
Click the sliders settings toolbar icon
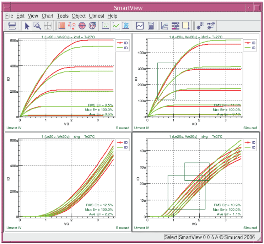pos(176,26)
